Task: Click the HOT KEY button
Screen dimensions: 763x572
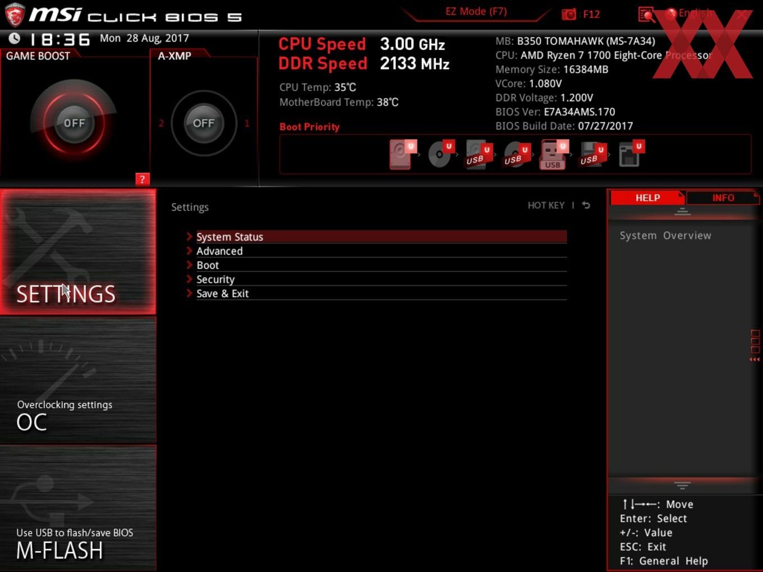Action: coord(546,205)
